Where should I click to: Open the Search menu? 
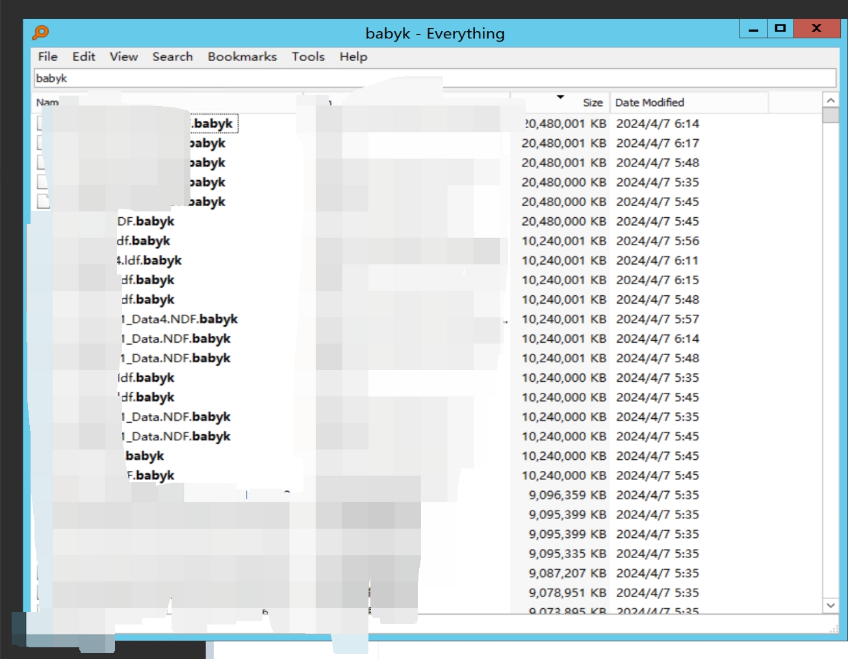172,57
